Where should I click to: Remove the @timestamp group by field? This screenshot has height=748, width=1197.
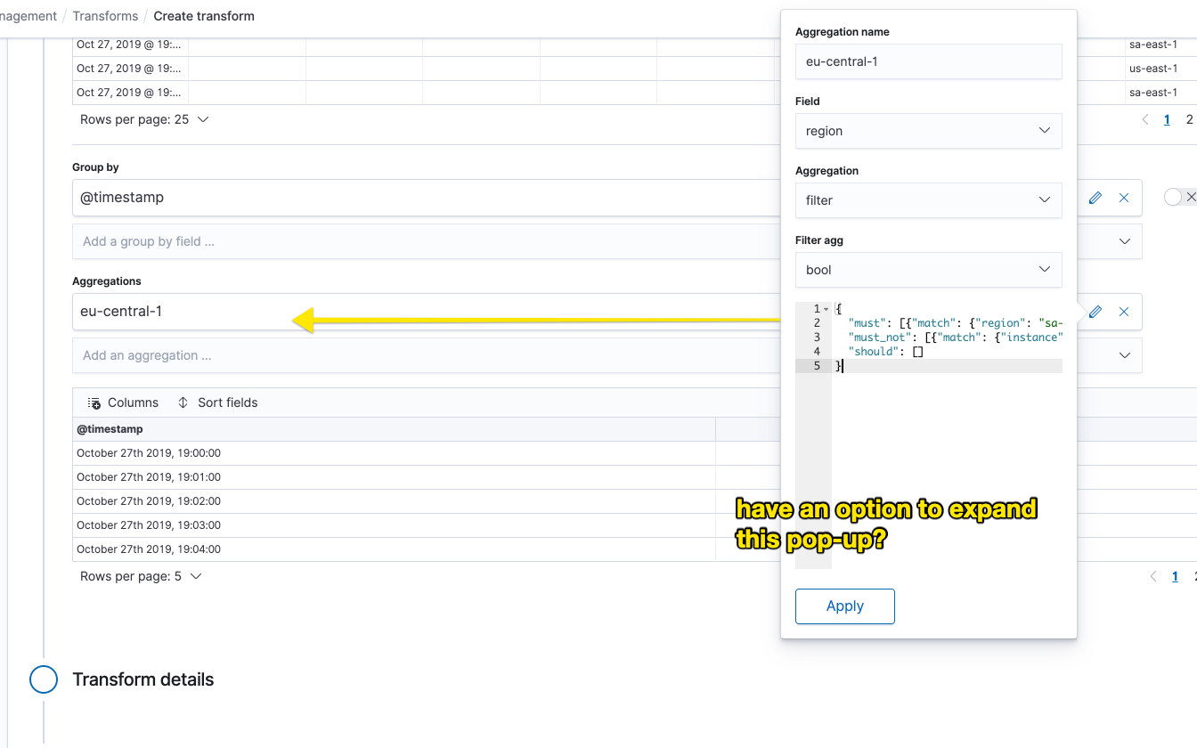[1124, 198]
